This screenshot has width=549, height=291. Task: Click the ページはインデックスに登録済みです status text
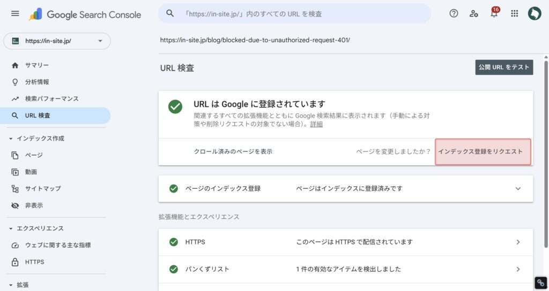(349, 189)
